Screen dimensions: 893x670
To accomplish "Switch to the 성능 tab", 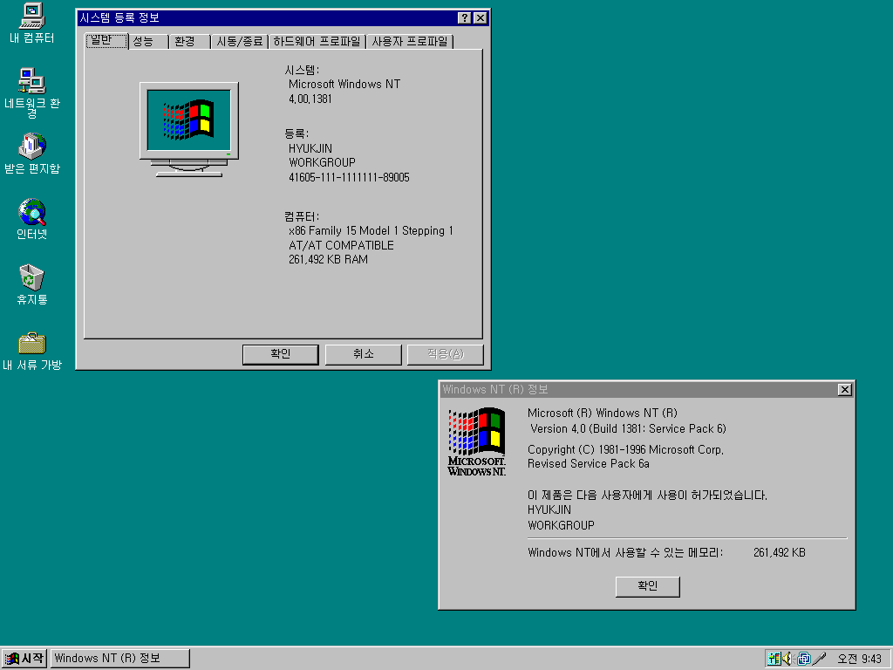I will [x=148, y=42].
